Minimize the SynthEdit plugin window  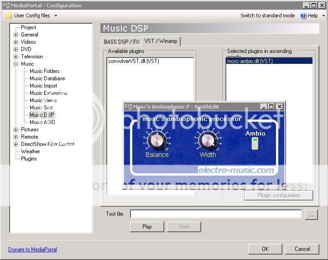(x=264, y=107)
